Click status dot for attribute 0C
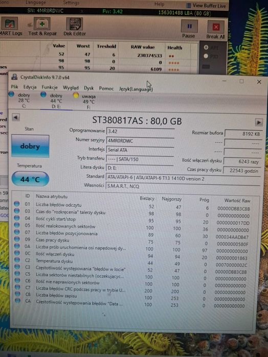The image size is (268, 357). pyautogui.click(x=17, y=253)
